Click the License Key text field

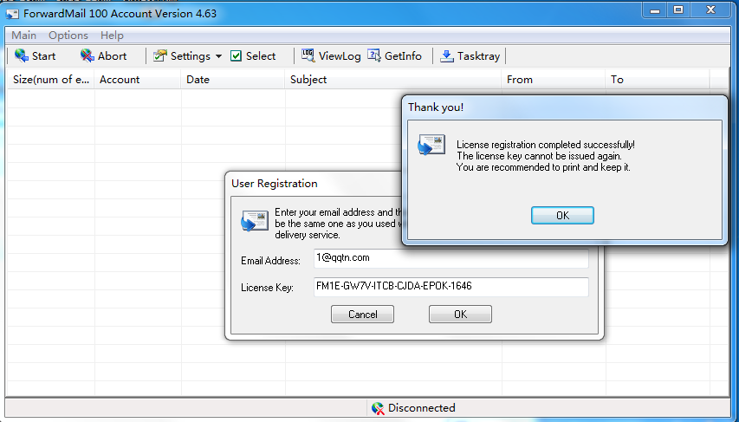tap(451, 287)
